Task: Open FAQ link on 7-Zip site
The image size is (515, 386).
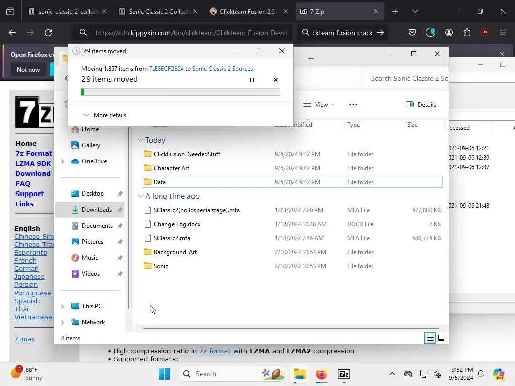Action: click(22, 184)
